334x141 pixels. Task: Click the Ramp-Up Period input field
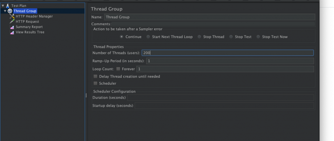click(x=230, y=61)
